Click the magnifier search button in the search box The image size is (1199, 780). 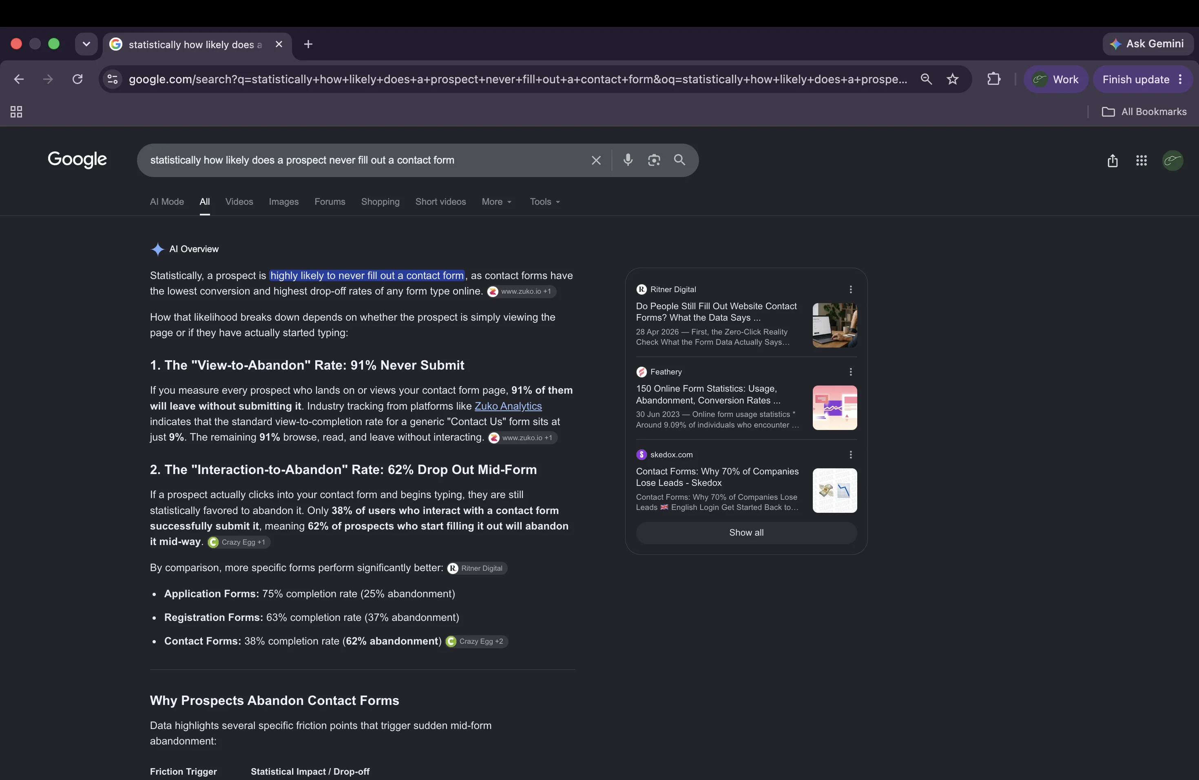pyautogui.click(x=679, y=160)
